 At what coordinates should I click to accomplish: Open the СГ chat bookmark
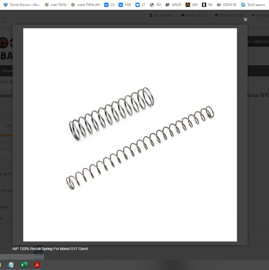pos(140,5)
